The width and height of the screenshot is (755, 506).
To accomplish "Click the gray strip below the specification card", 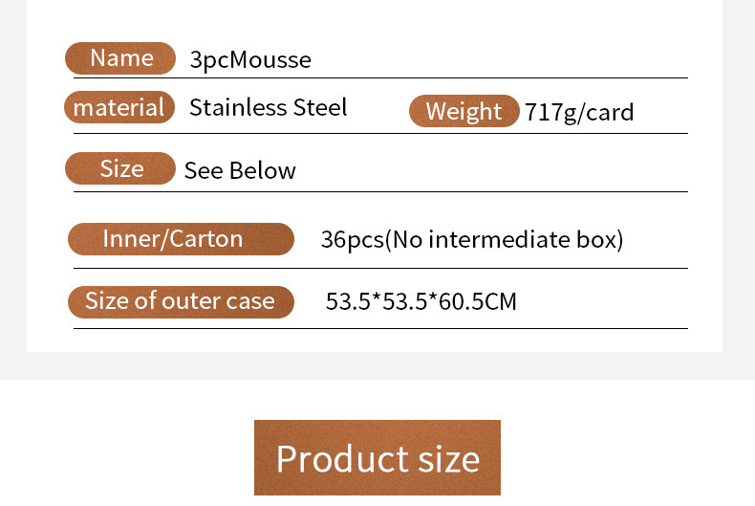I will click(x=377, y=365).
